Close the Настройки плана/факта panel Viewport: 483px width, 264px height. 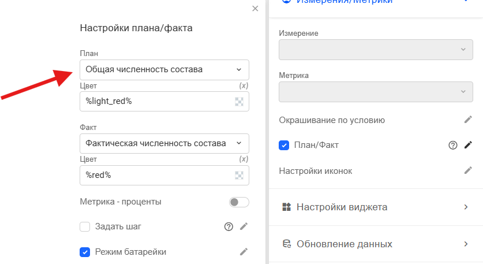coord(255,9)
